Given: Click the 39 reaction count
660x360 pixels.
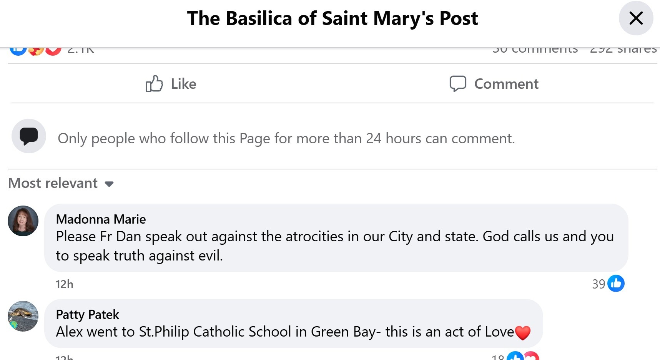Looking at the screenshot, I should click(598, 284).
